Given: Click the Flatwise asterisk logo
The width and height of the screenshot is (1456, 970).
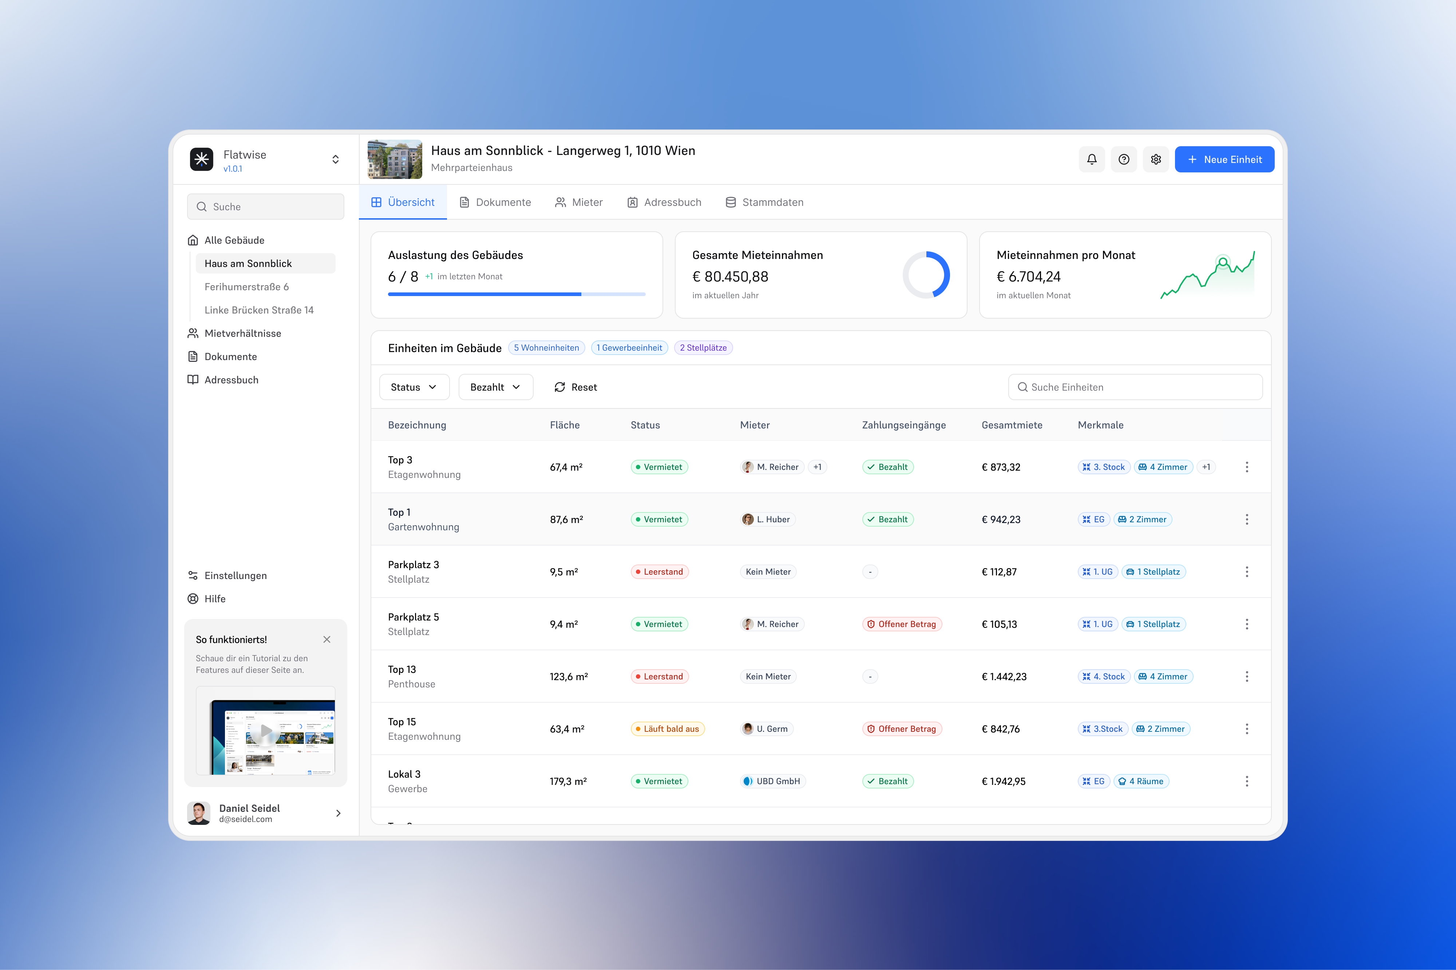Looking at the screenshot, I should click(x=201, y=159).
